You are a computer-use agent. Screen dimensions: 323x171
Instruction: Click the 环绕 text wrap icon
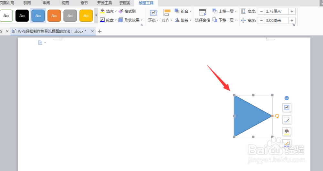(x=153, y=13)
